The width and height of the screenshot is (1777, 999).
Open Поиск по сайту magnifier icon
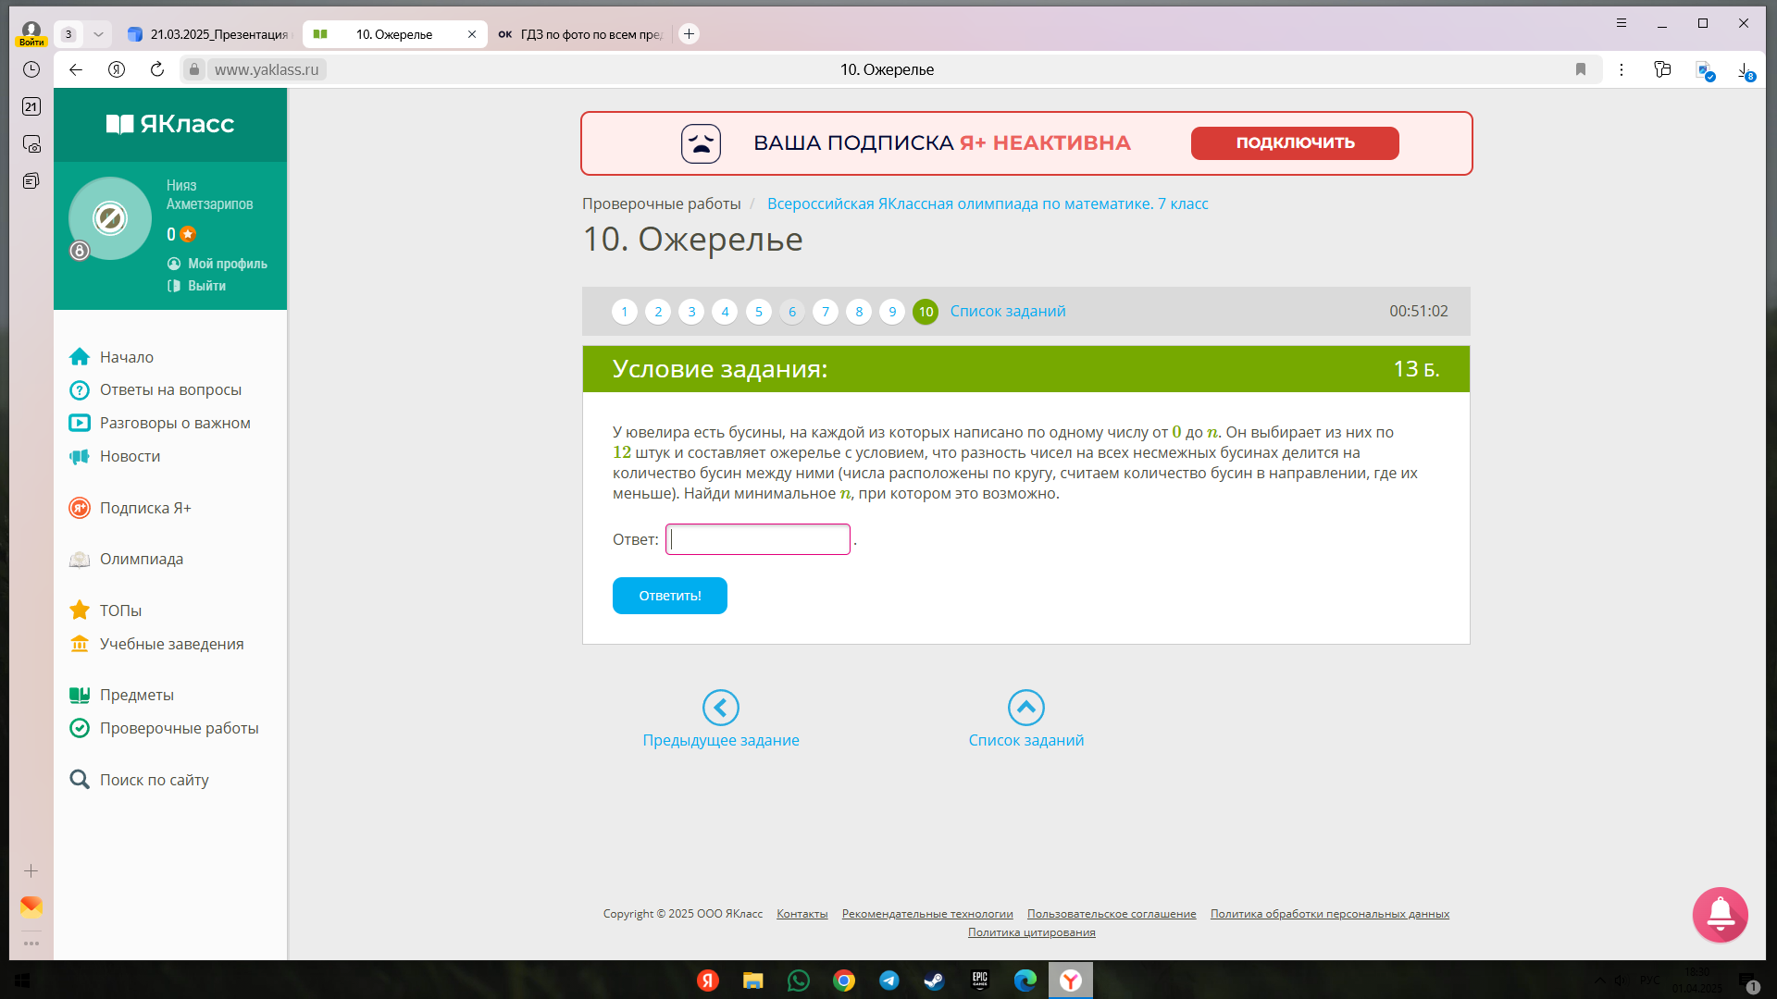coord(80,780)
